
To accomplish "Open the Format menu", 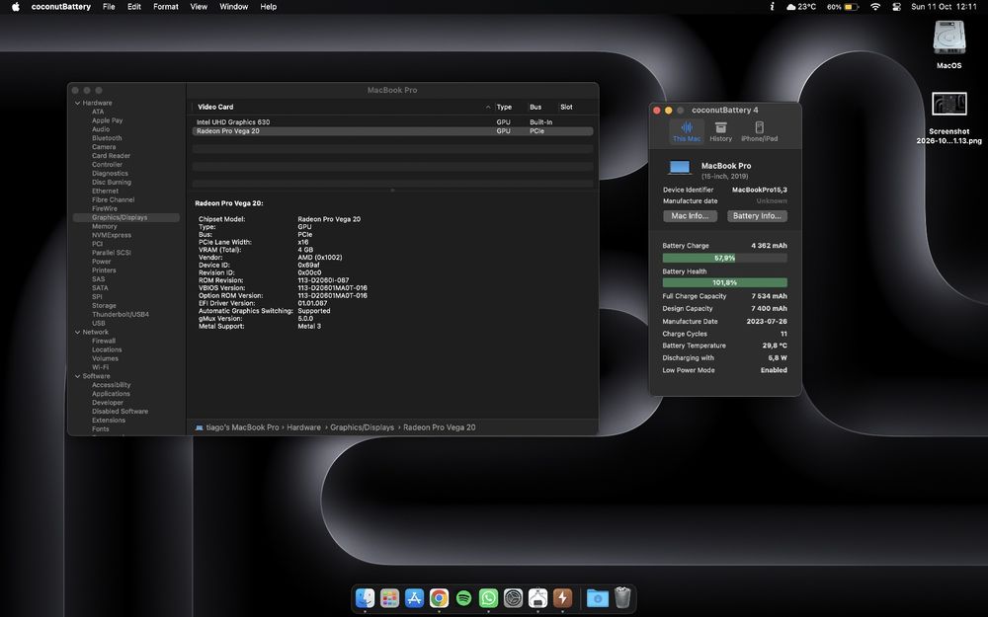I will 166,6.
